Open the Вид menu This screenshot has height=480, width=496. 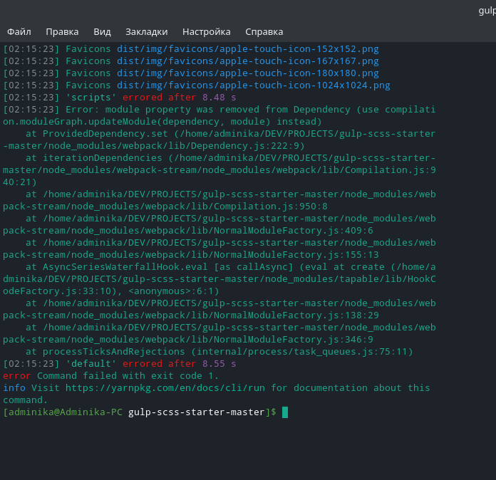[102, 32]
